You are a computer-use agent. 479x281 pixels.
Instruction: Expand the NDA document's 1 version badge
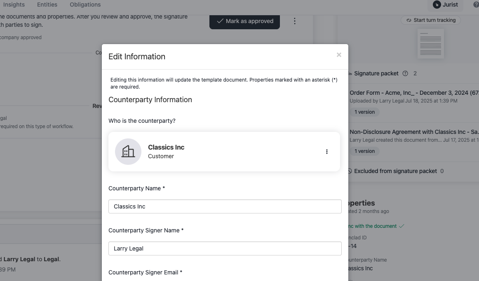tap(364, 151)
